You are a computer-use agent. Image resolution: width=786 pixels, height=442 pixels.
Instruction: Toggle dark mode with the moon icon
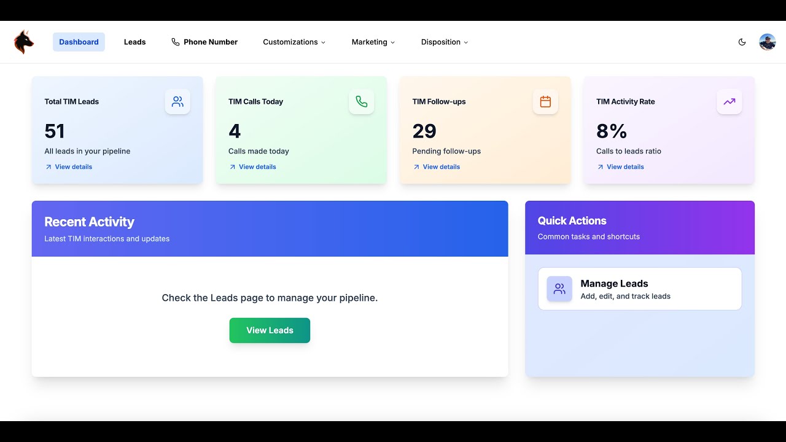(742, 42)
